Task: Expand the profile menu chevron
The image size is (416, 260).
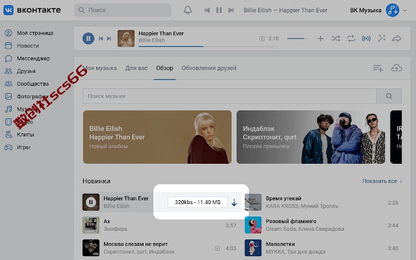Action: coord(405,10)
